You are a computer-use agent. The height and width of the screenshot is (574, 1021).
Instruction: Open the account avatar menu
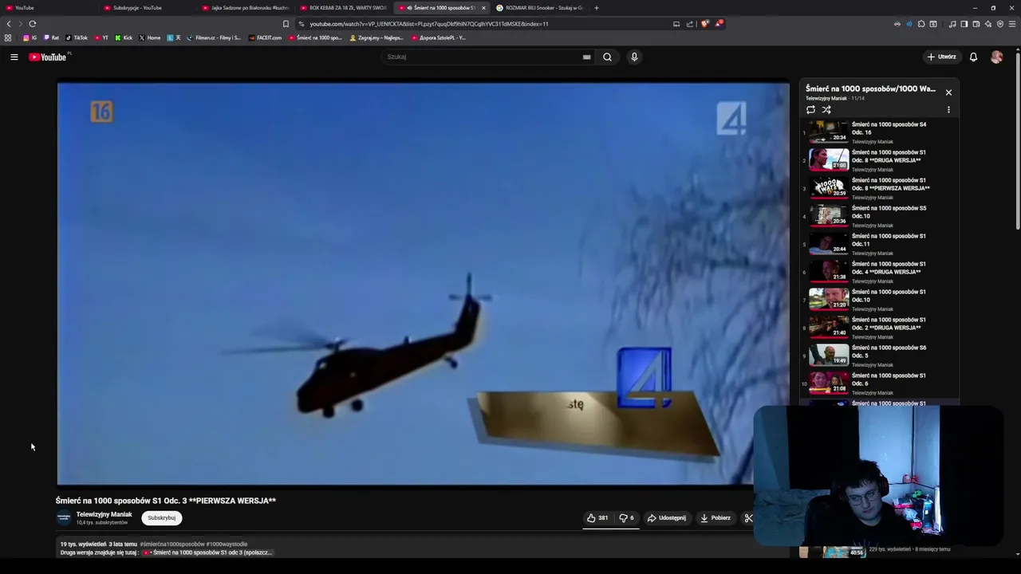click(996, 57)
